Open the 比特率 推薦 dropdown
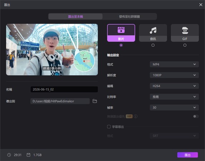Screen dimensions: 205x161 pos(174,97)
